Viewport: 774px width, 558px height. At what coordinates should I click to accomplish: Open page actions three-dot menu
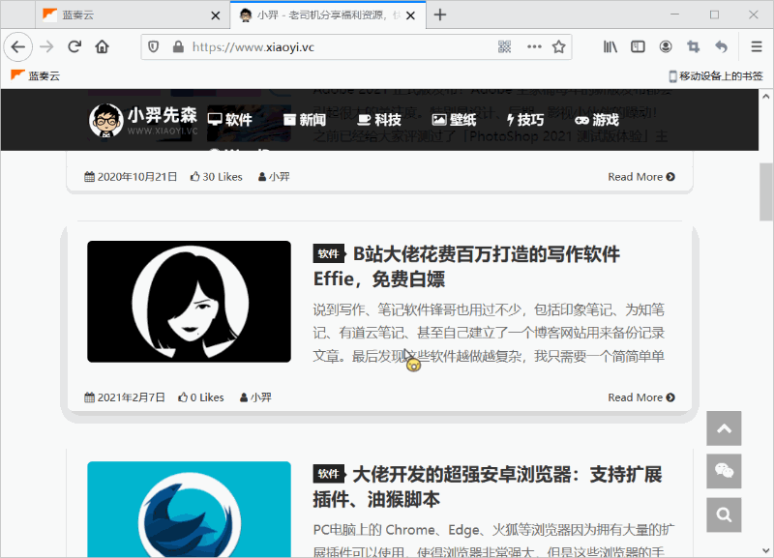(x=534, y=46)
